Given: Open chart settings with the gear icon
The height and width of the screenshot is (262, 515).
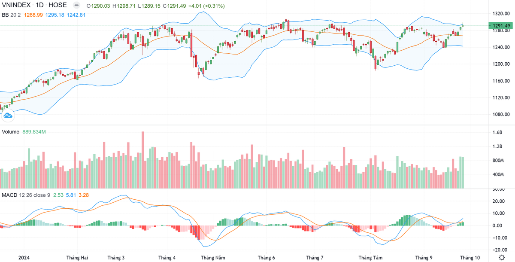Looking at the screenshot, I should click(x=501, y=257).
